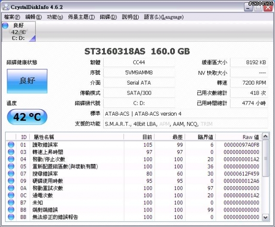Click the scroll down arrow of attribute list
This screenshot has height=227, width=275.
[x=266, y=218]
